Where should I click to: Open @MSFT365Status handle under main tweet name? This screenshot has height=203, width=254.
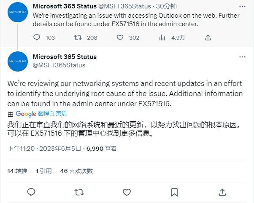(59, 65)
